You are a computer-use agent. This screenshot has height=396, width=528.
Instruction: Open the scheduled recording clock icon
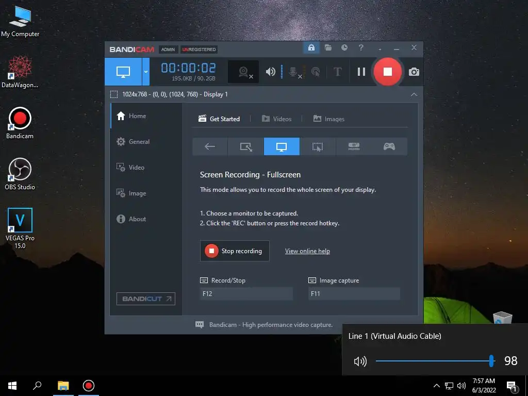click(344, 47)
